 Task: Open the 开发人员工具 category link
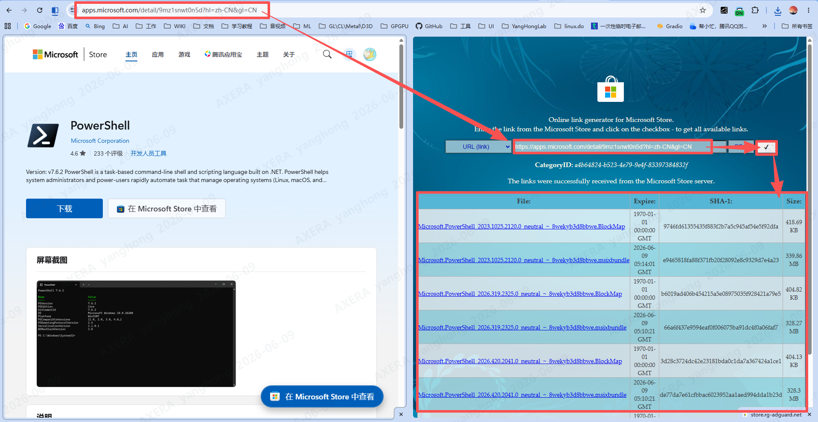(148, 153)
